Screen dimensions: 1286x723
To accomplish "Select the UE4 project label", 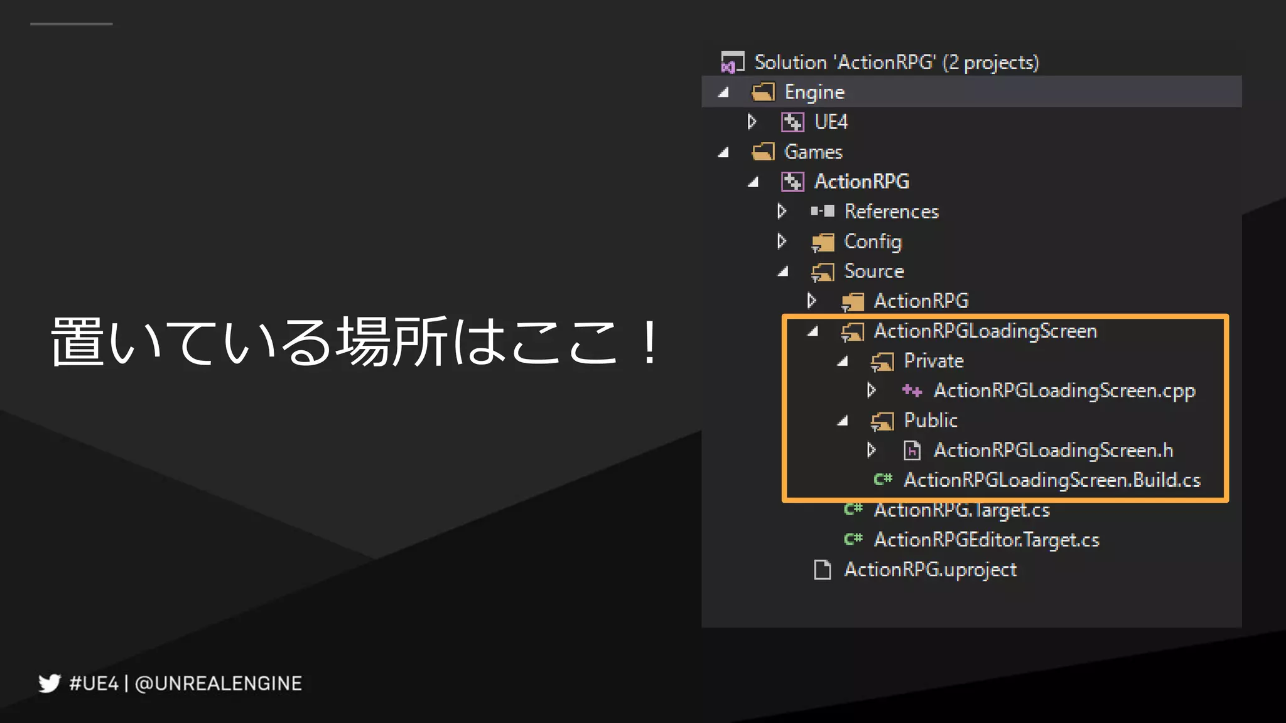I will pyautogui.click(x=831, y=122).
